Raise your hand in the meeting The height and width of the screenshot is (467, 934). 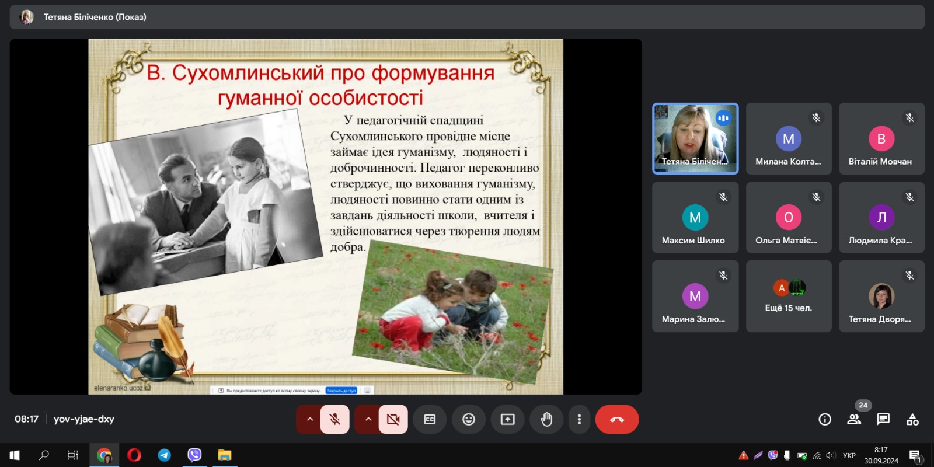point(546,419)
